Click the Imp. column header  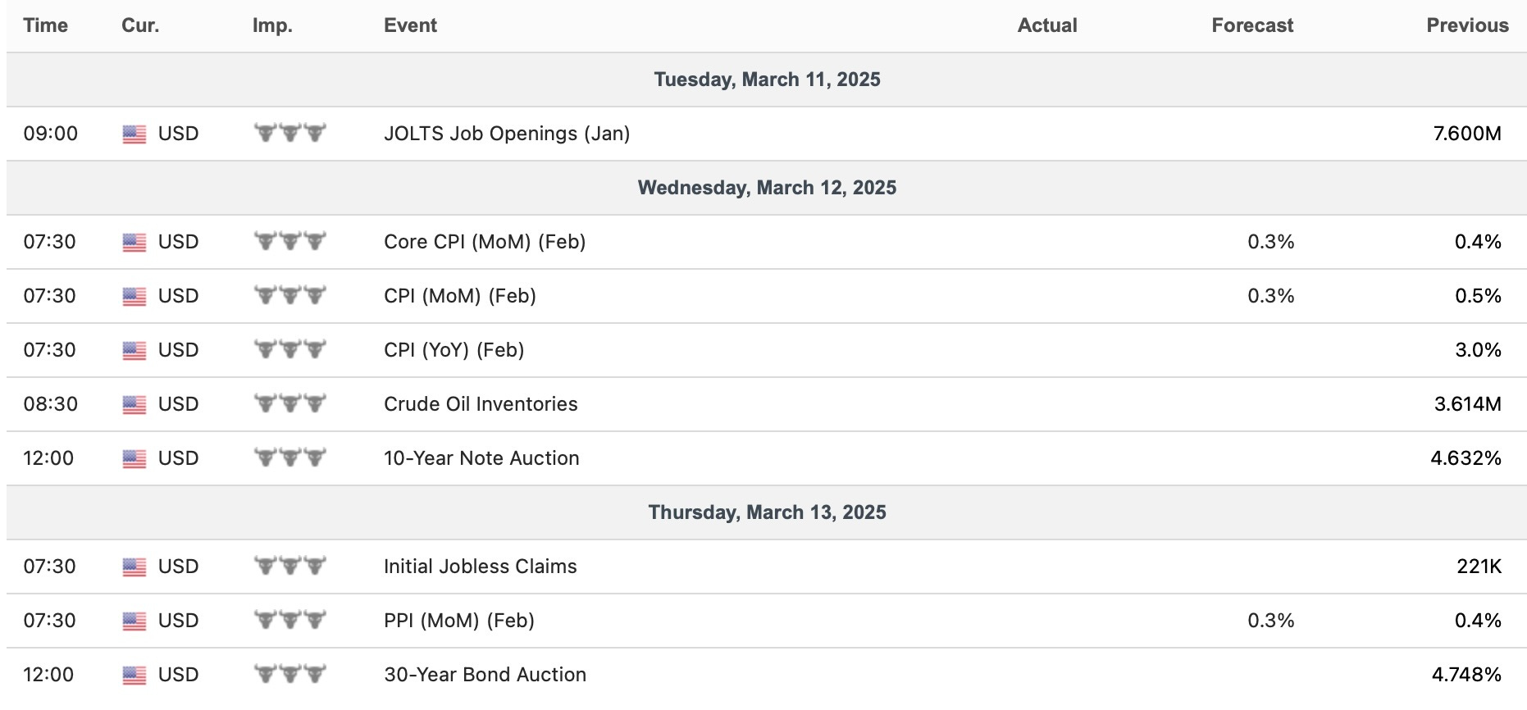(x=272, y=26)
